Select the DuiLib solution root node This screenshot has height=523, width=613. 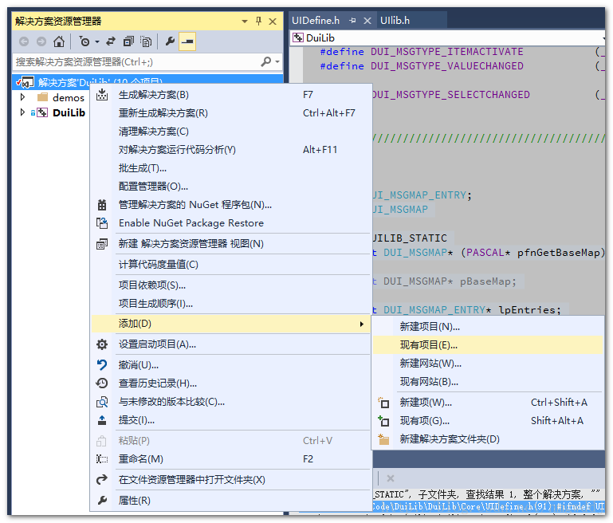[147, 82]
